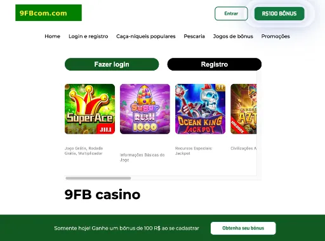This screenshot has height=241, width=325.
Task: Click Obtenha seu bônus in footer banner
Action: pyautogui.click(x=243, y=228)
